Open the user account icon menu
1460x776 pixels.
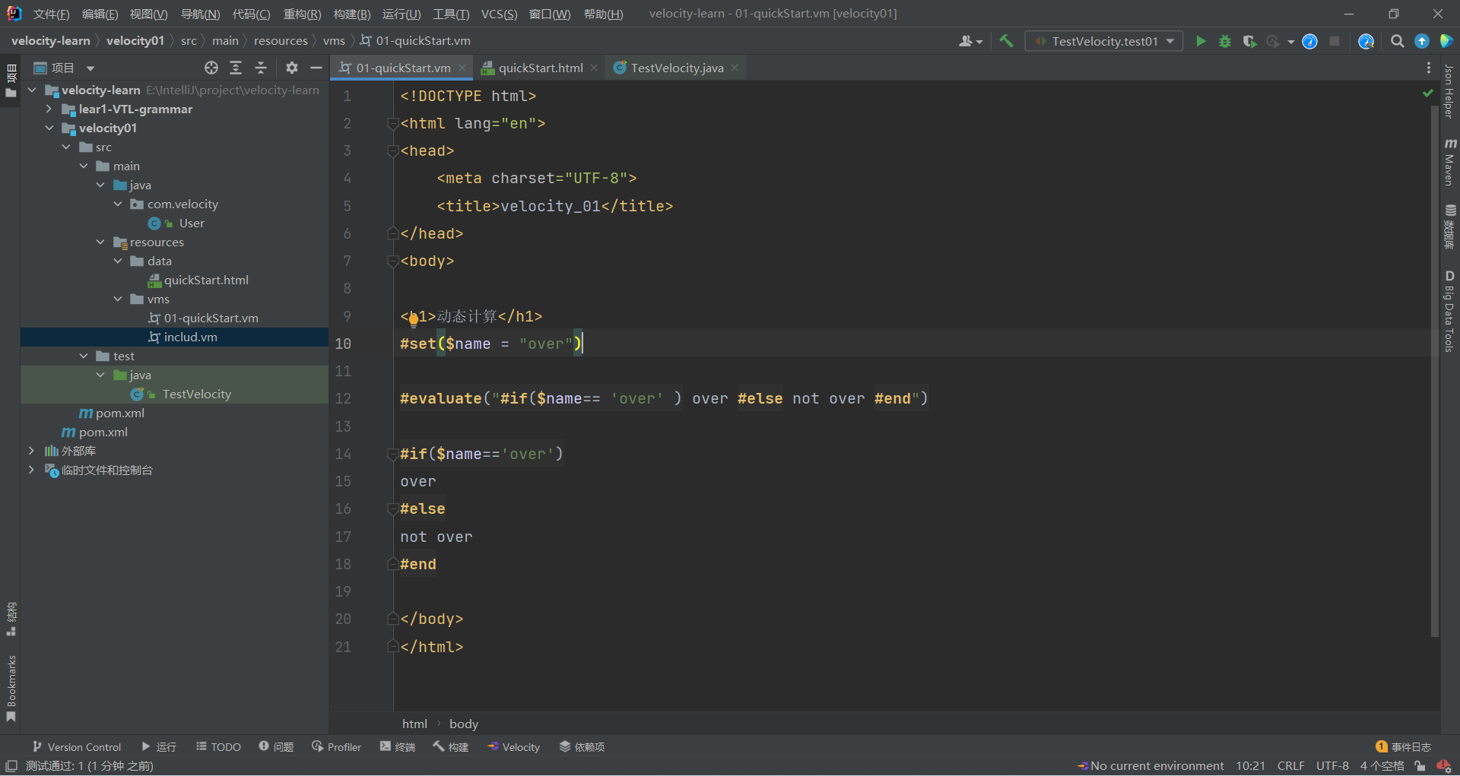tap(970, 41)
